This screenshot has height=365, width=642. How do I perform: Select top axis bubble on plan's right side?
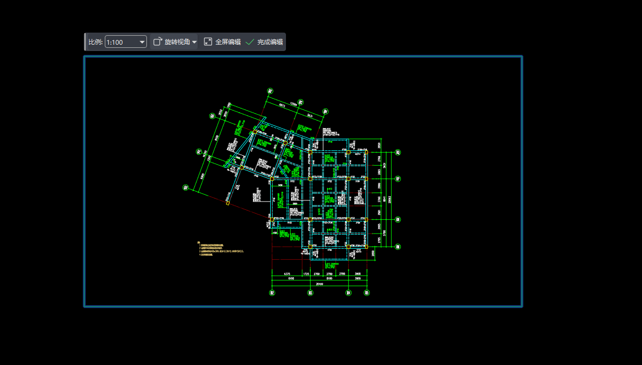398,153
